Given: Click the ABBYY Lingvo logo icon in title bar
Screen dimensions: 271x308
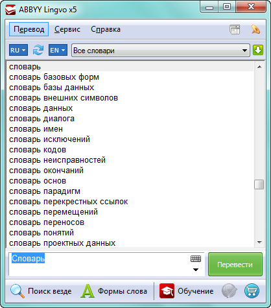Looking at the screenshot, I should (10, 10).
